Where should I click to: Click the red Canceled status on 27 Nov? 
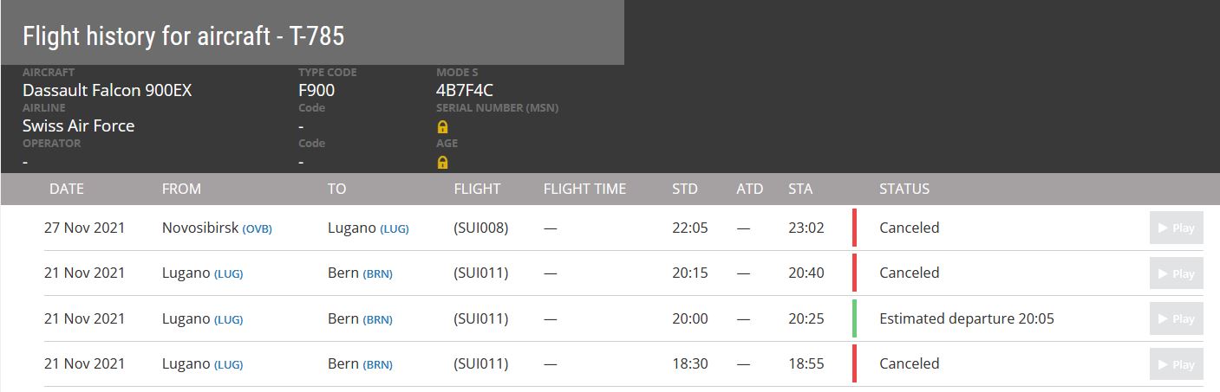tap(909, 228)
